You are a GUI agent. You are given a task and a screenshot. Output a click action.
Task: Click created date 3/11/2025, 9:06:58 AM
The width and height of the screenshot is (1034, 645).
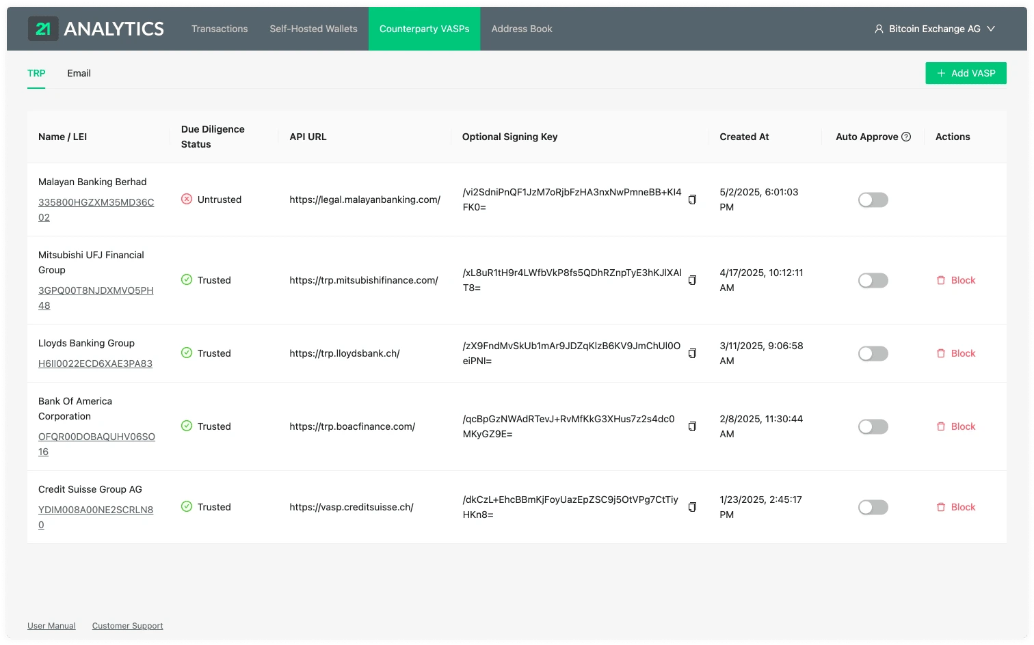pos(761,353)
